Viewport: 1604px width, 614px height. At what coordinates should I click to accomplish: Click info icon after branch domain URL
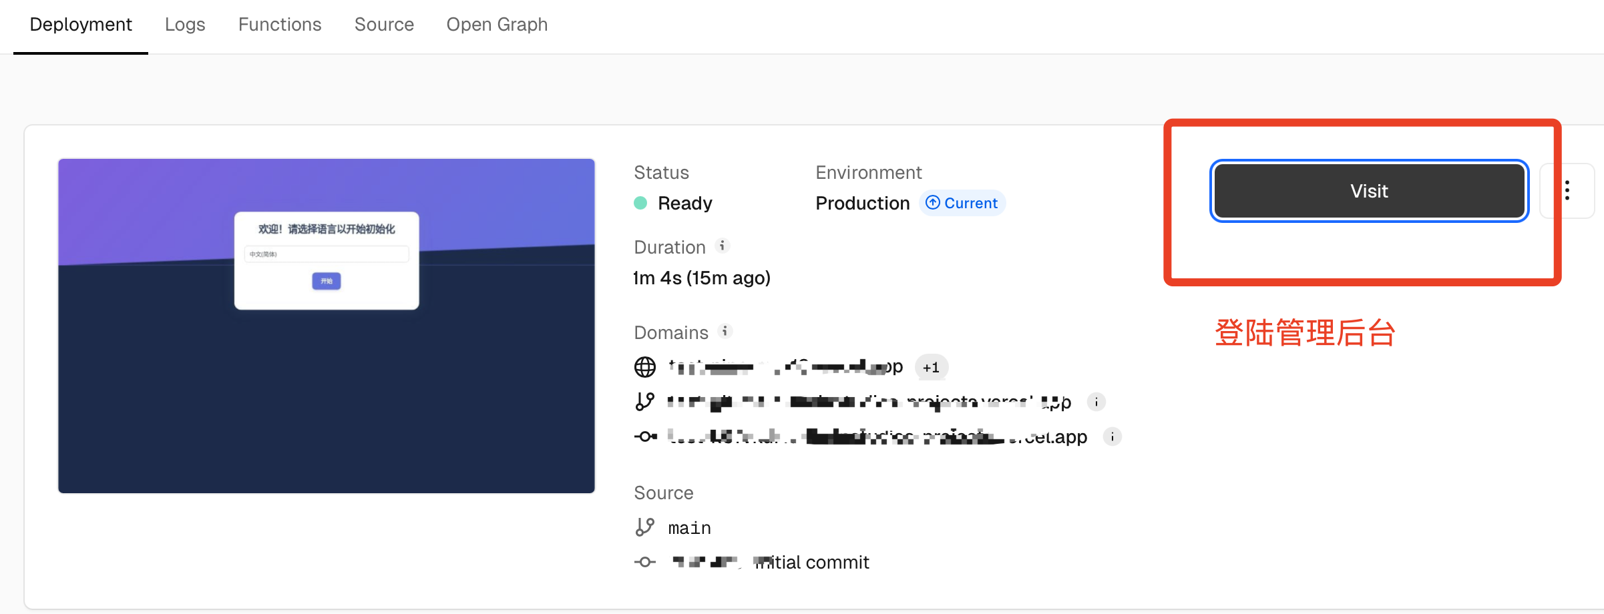(1096, 402)
